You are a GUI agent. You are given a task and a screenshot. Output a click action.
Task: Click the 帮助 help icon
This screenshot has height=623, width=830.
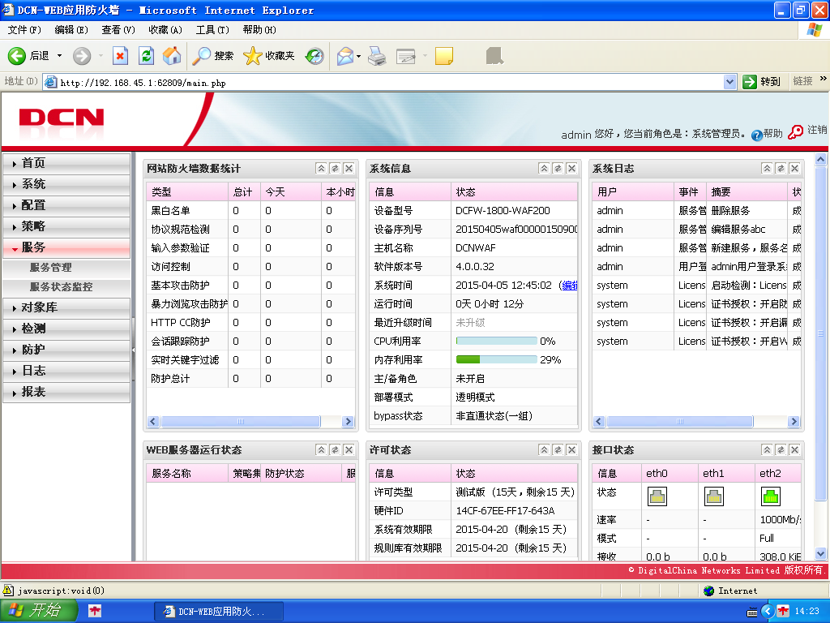(x=757, y=135)
